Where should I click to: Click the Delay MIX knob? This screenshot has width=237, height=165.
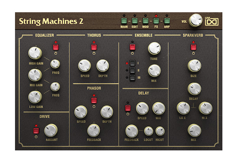[x=158, y=109]
